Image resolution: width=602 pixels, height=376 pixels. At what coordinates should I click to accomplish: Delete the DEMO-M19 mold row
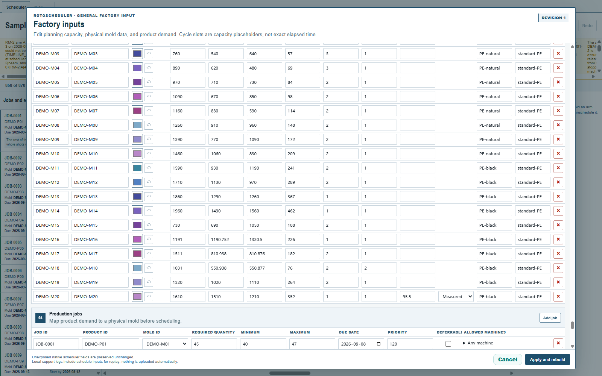coord(558,282)
